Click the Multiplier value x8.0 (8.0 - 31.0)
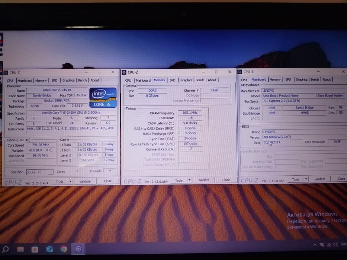This screenshot has width=347, height=260. pos(40,150)
